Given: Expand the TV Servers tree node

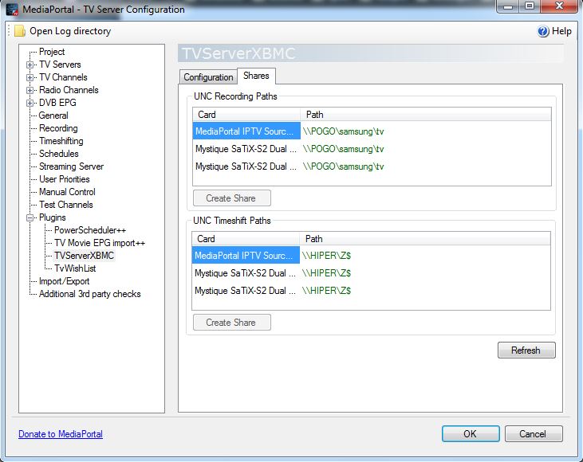Looking at the screenshot, I should click(30, 65).
